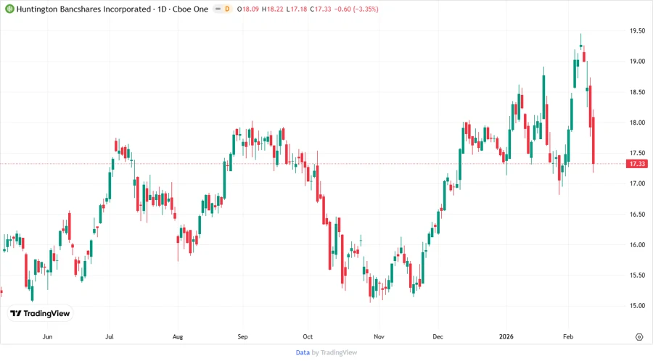Click the 'by TradingView' attribution text
The image size is (653, 361).
tap(334, 352)
